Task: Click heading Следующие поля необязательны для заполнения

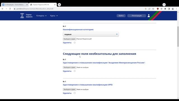Action: coord(100,54)
